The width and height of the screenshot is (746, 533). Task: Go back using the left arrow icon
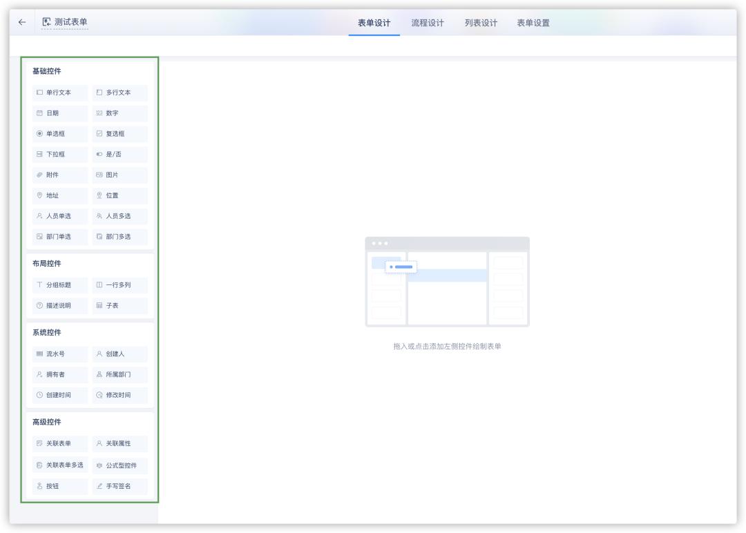tap(22, 22)
